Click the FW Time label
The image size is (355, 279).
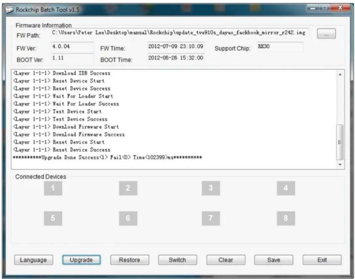click(x=112, y=49)
